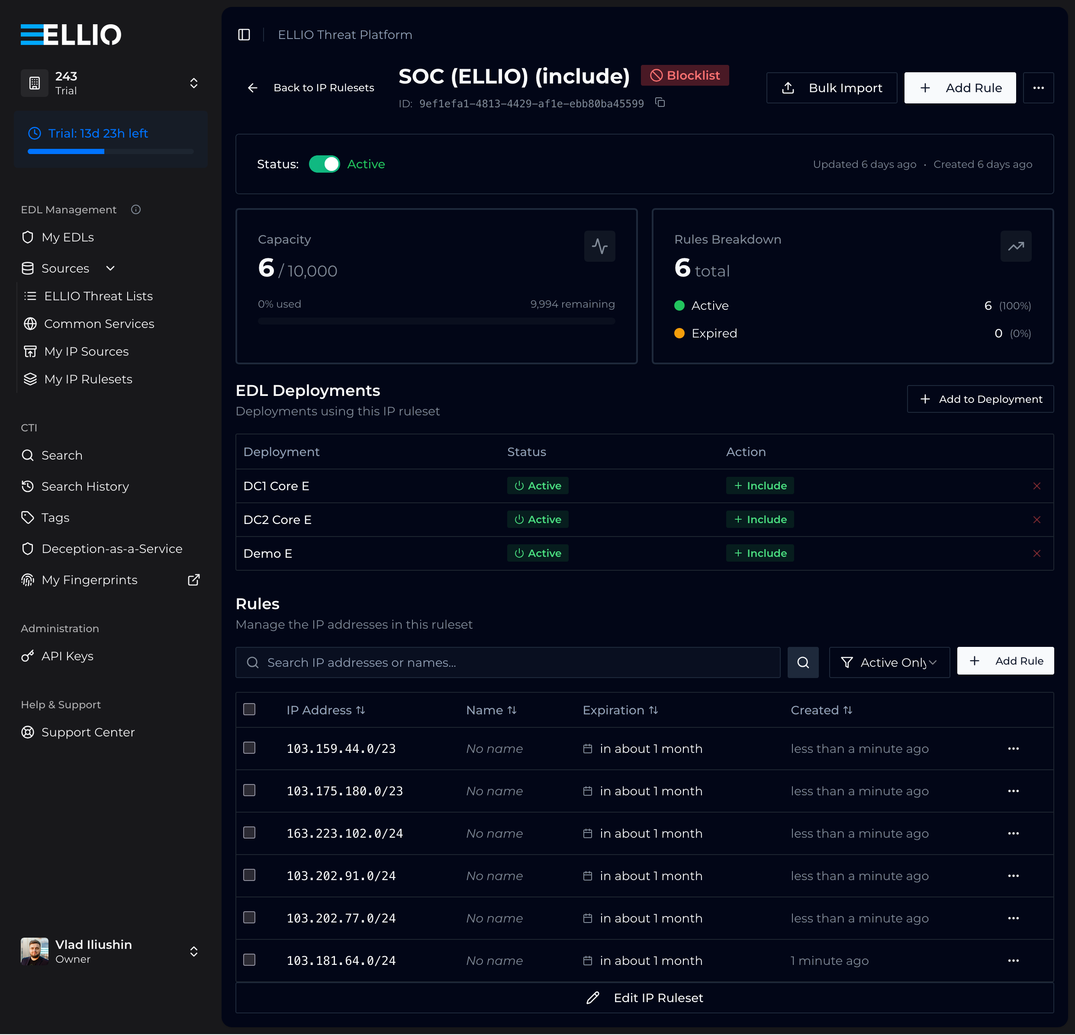Select checkbox for 103.181.64.0/24
This screenshot has width=1075, height=1035.
(x=249, y=960)
